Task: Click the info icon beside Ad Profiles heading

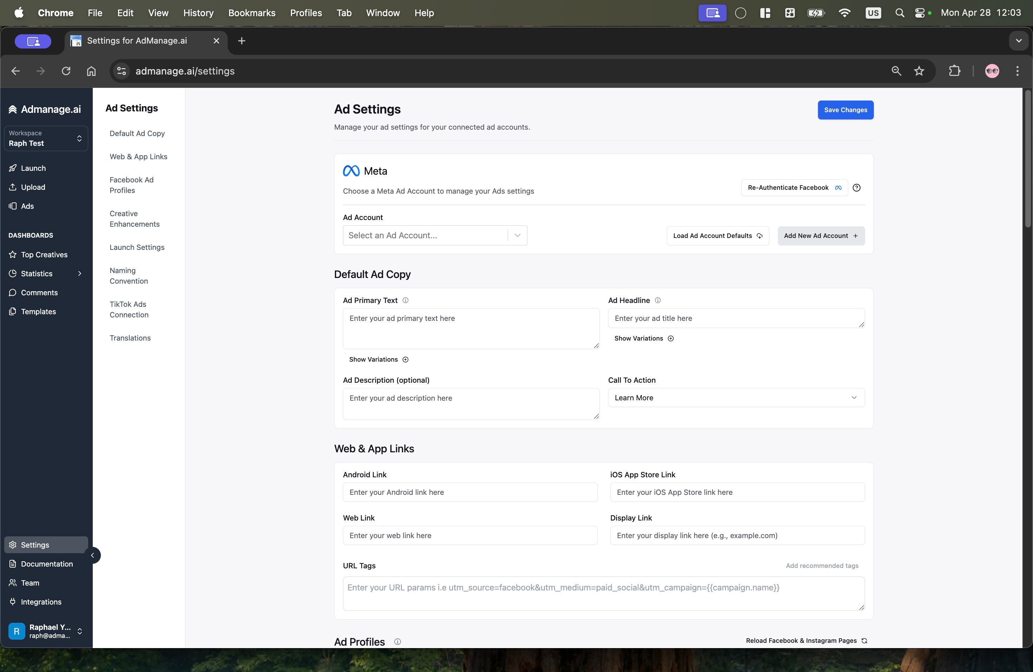Action: (397, 642)
